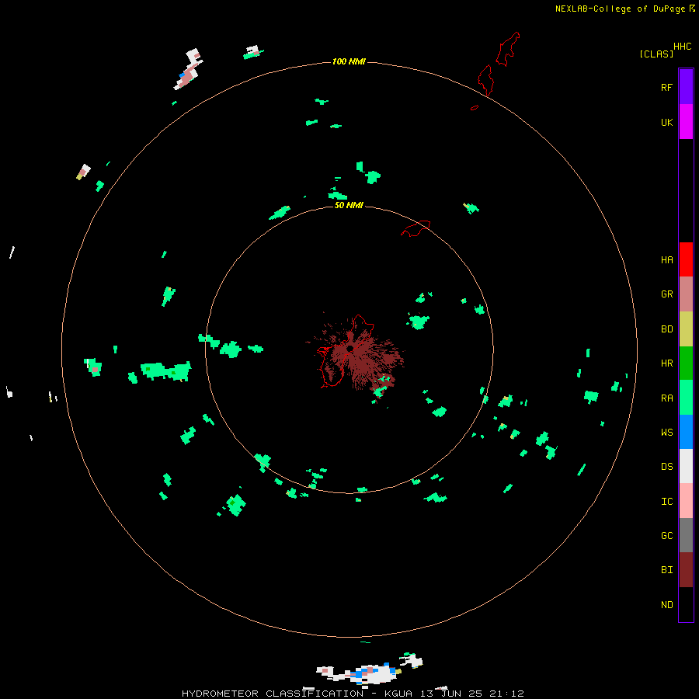
Task: Click the HR dark green legend swatch
Action: pyautogui.click(x=686, y=363)
